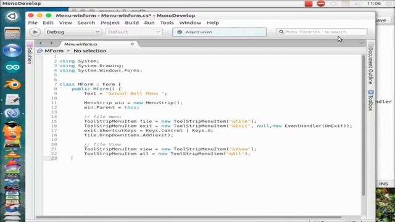Click the search field in MonoDevelop toolbar

click(x=322, y=32)
